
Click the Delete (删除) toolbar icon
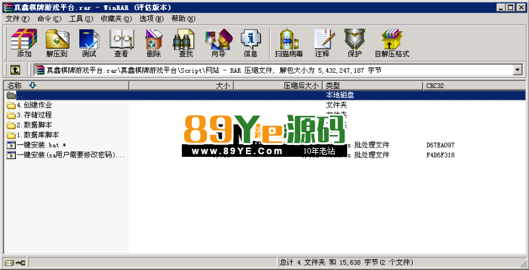click(153, 43)
